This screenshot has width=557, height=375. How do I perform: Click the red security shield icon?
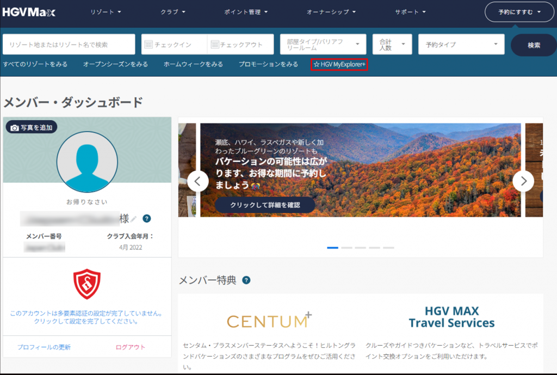[x=87, y=284]
